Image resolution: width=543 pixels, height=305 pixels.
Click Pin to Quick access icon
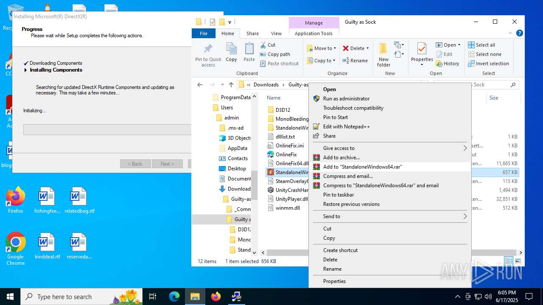pyautogui.click(x=208, y=55)
